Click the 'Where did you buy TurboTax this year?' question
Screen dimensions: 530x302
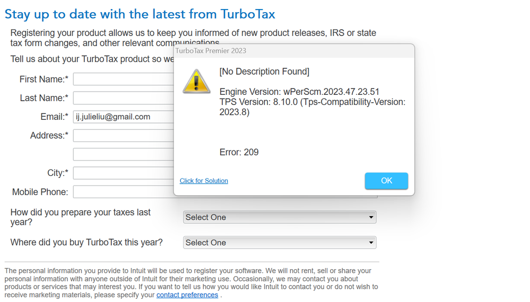click(x=86, y=243)
